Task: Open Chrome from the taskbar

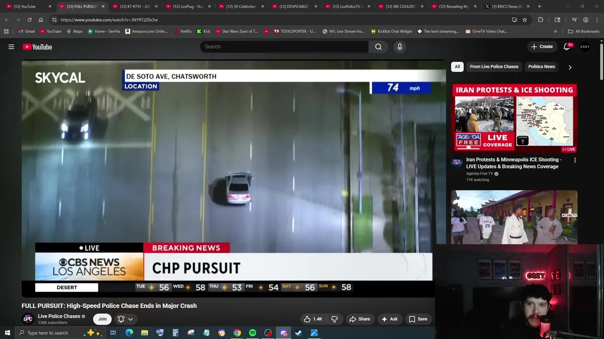Action: (237, 333)
